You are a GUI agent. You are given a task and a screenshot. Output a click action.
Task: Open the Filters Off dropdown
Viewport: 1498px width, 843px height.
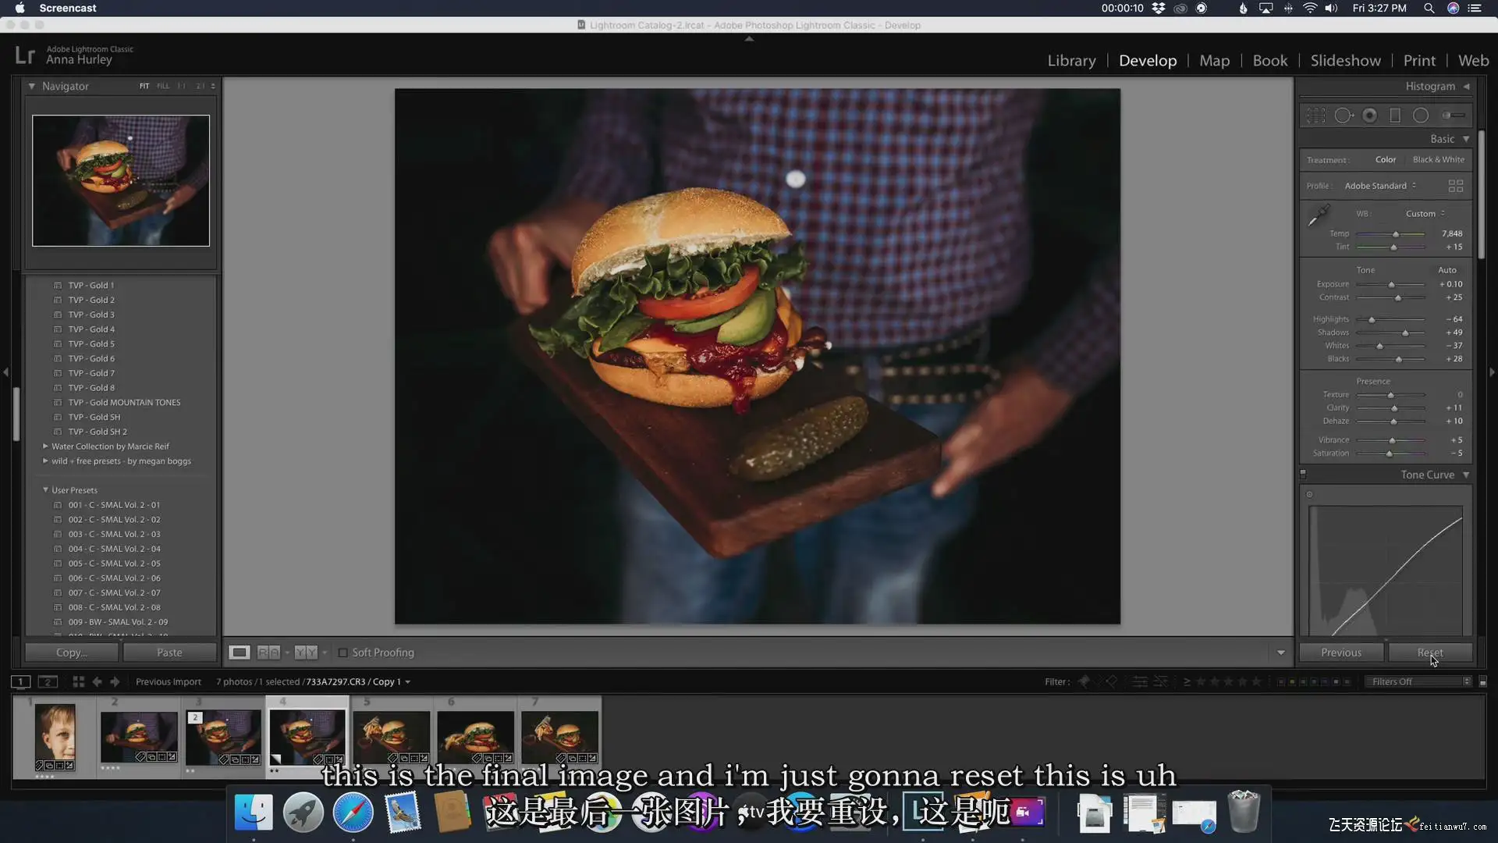coord(1420,681)
